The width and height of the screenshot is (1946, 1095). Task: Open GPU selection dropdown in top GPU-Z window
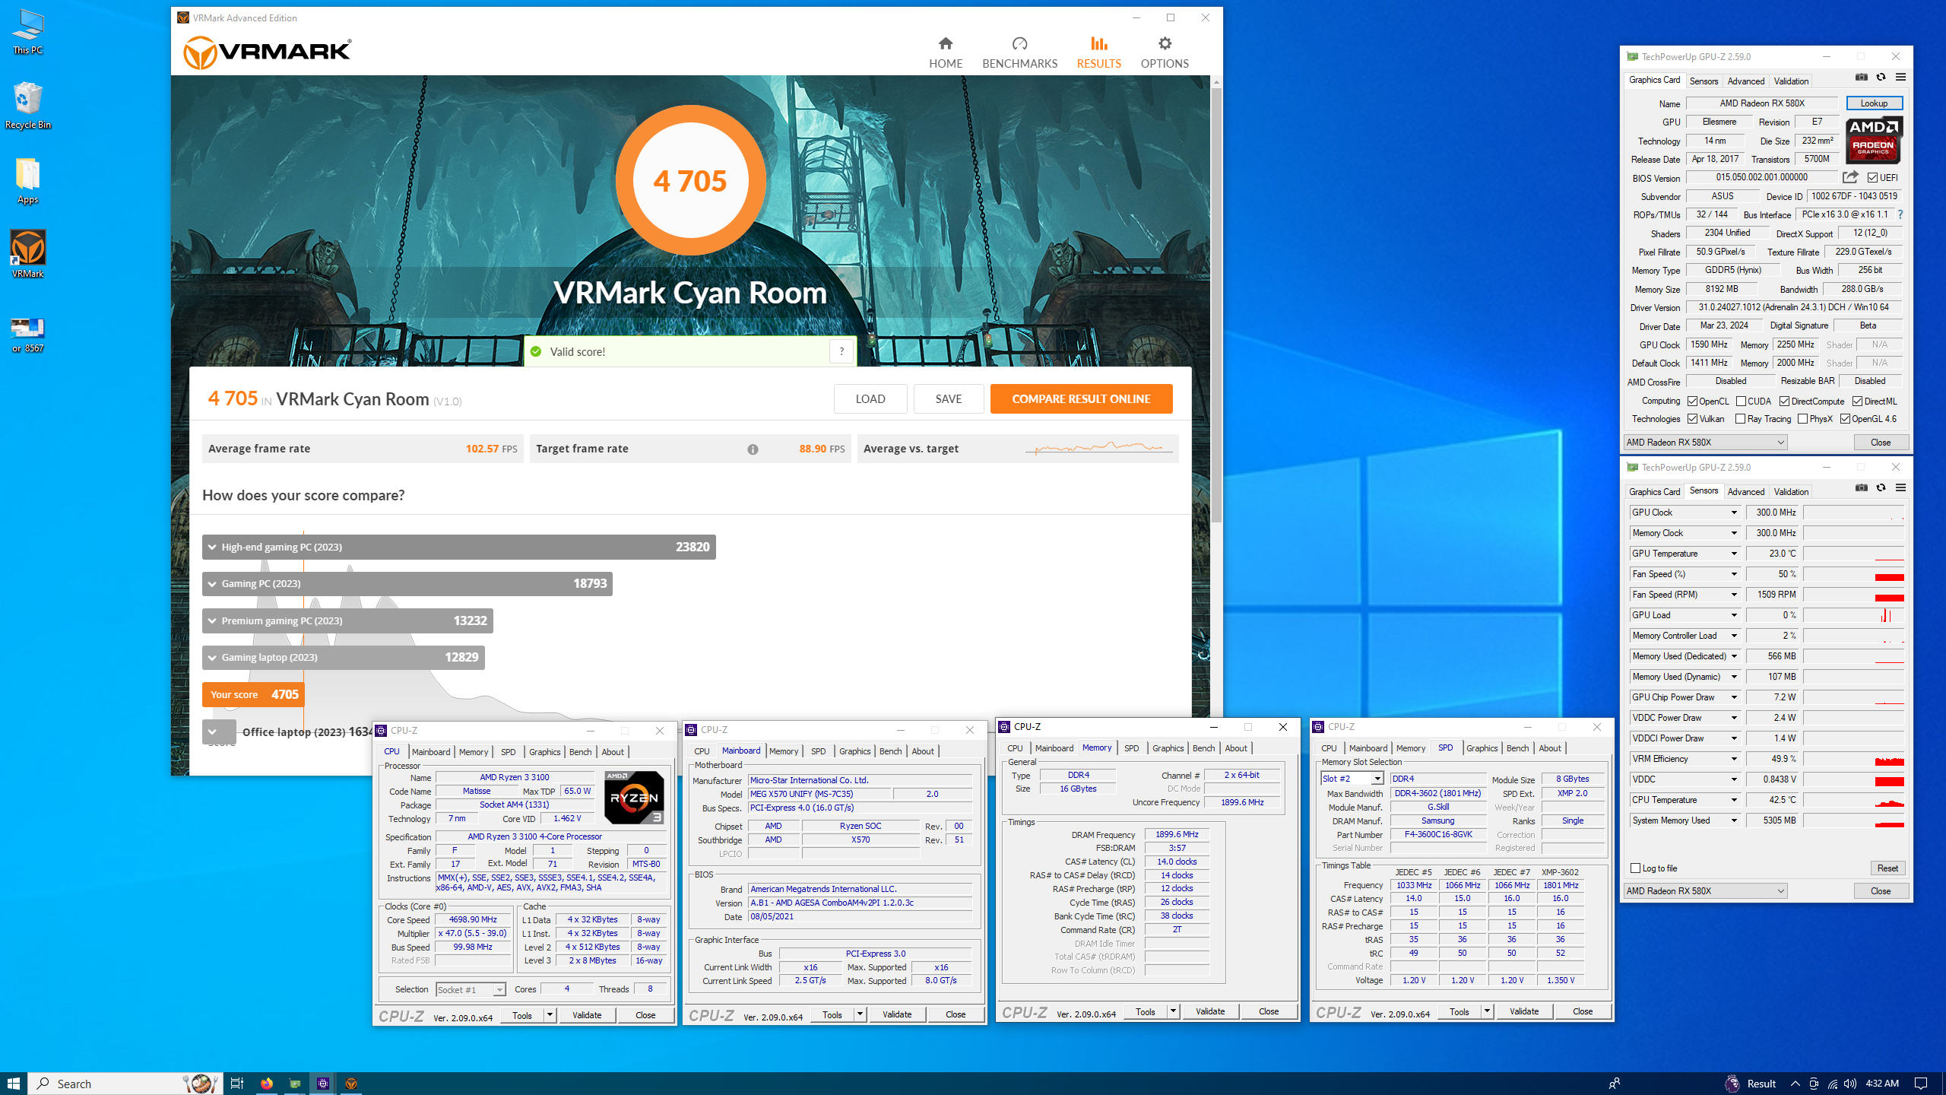click(1705, 443)
